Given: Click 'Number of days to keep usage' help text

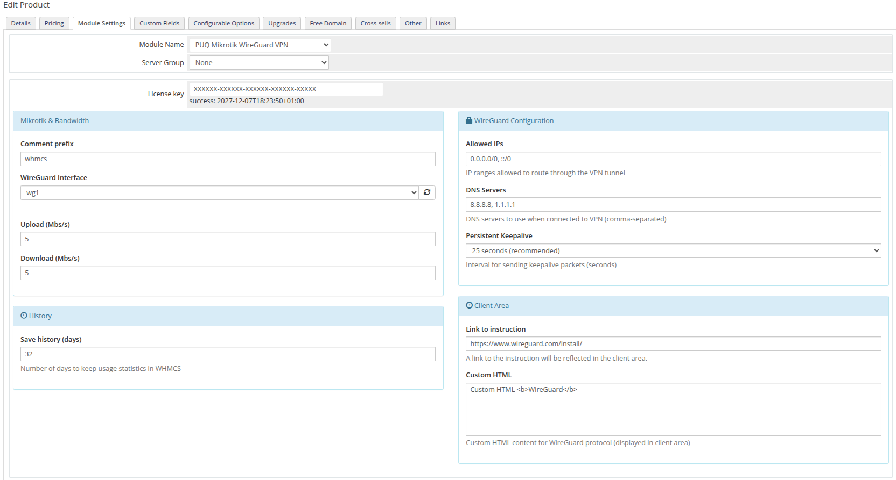Looking at the screenshot, I should (x=101, y=368).
